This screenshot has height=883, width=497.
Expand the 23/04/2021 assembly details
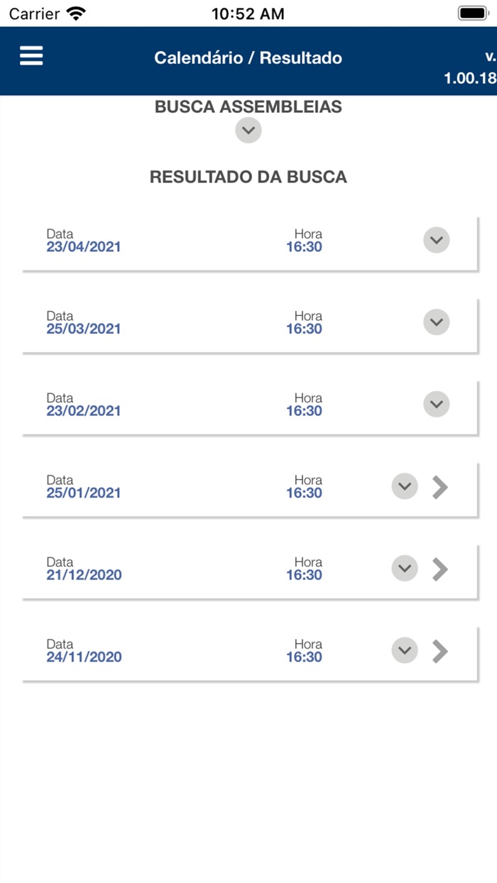click(437, 241)
